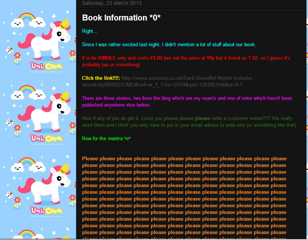Click the dark green line "Also if any of you do get it"
This screenshot has width=308, height=240.
pos(187,119)
